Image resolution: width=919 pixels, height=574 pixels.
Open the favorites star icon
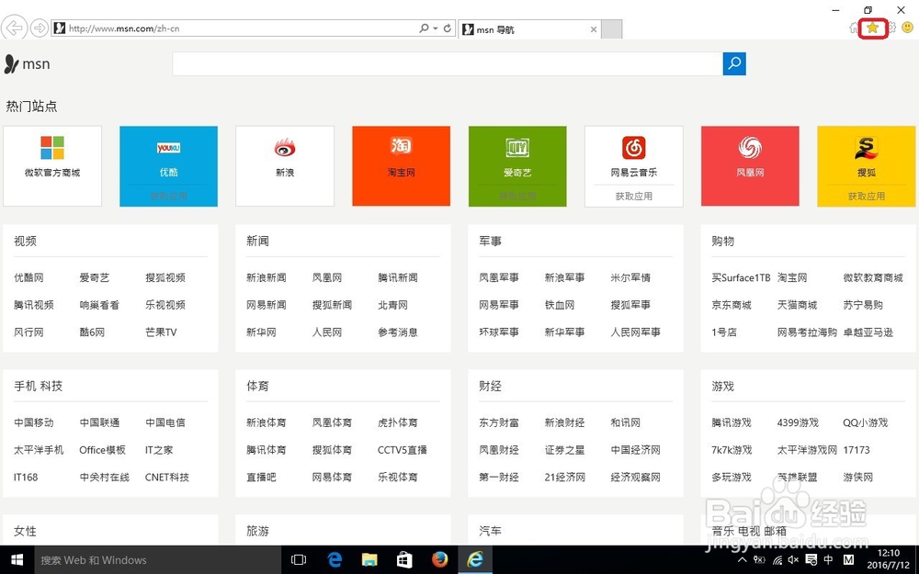873,28
